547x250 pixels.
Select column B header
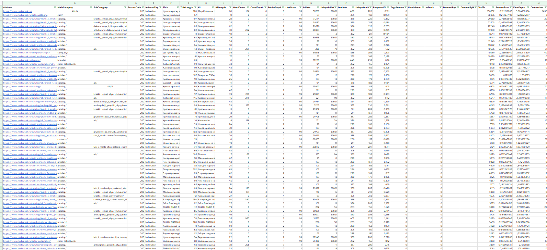click(75, 3)
